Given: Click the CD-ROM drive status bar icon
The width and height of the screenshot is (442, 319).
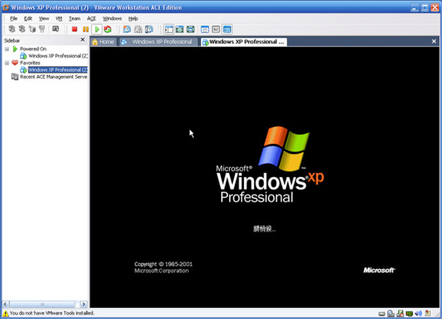Looking at the screenshot, I should (391, 313).
